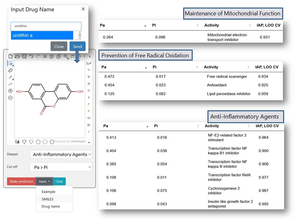The width and height of the screenshot is (295, 220).
Task: Pick the Nitrogen atom N element
Action: [89, 84]
